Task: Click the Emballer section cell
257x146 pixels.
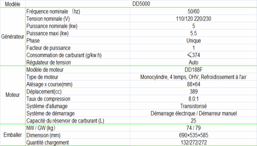Action: [12, 135]
